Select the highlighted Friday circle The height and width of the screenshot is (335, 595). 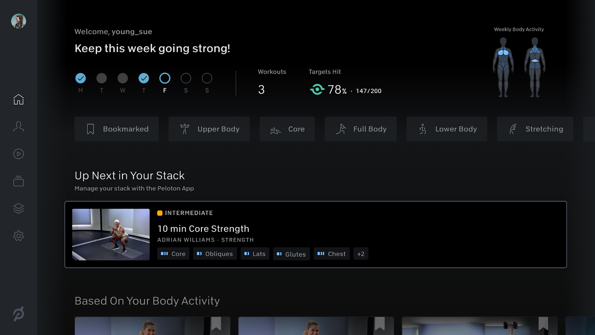165,78
